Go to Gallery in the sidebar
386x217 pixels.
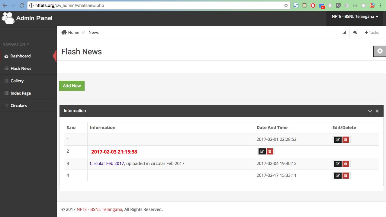point(17,81)
